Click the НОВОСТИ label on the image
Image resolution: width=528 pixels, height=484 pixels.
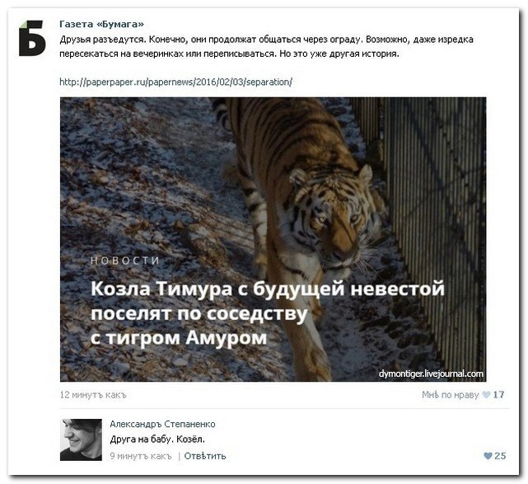click(125, 261)
